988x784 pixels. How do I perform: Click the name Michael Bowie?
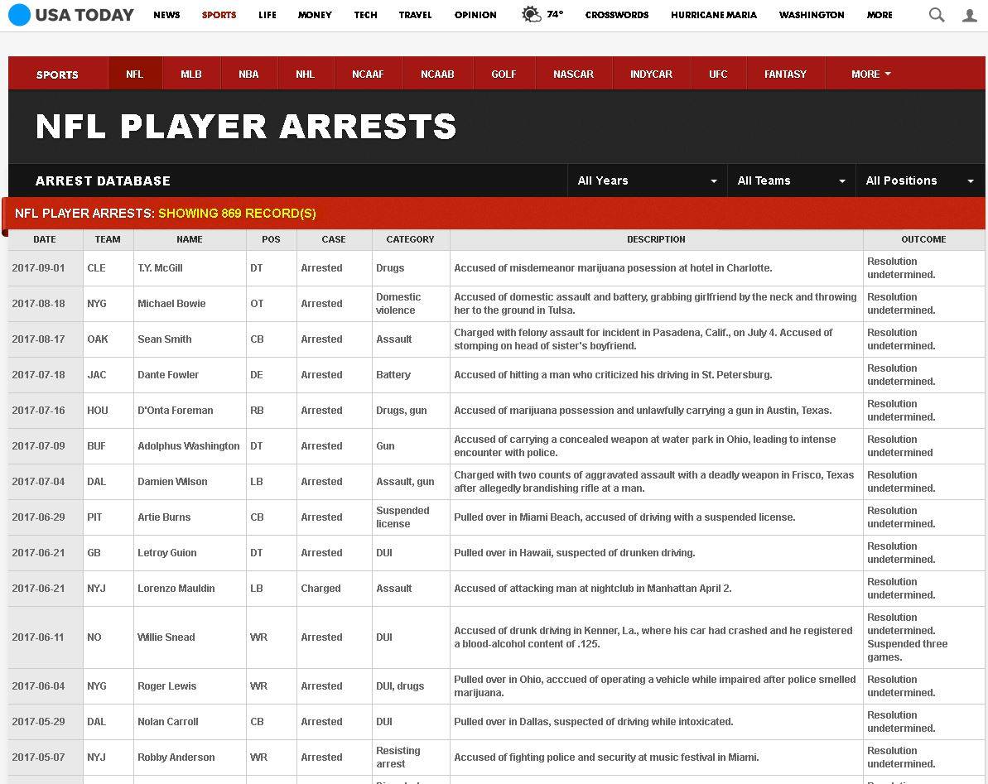tap(171, 304)
